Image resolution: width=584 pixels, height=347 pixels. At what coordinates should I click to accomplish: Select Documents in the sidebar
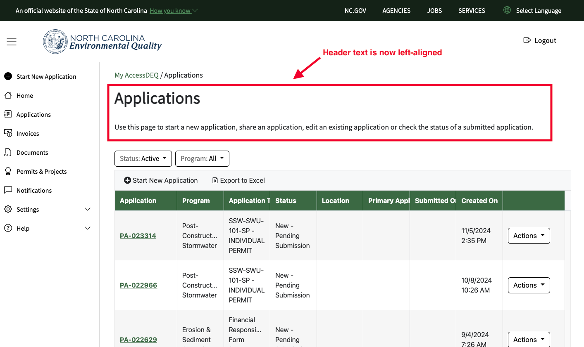pyautogui.click(x=32, y=152)
